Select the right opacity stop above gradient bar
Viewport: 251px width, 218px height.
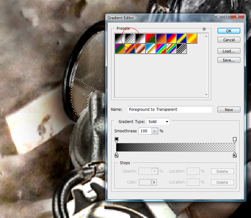(235, 139)
